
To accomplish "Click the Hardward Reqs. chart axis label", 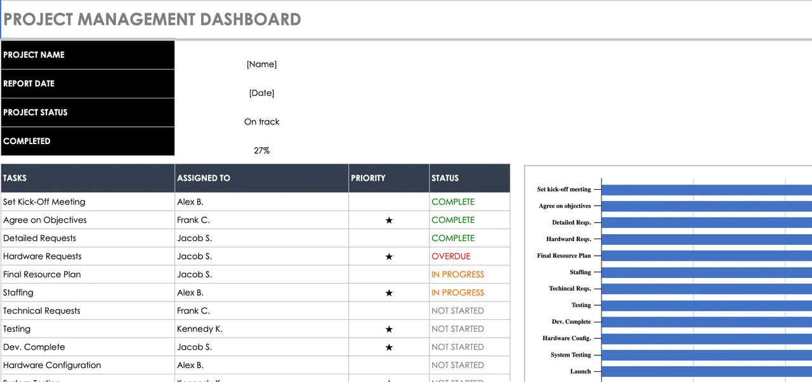I will point(568,239).
